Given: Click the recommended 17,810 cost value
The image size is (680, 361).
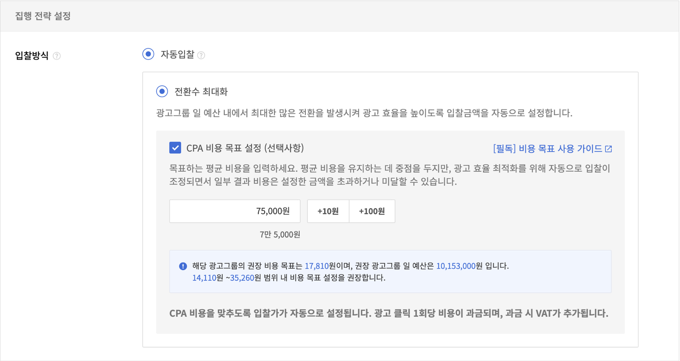Looking at the screenshot, I should 317,266.
